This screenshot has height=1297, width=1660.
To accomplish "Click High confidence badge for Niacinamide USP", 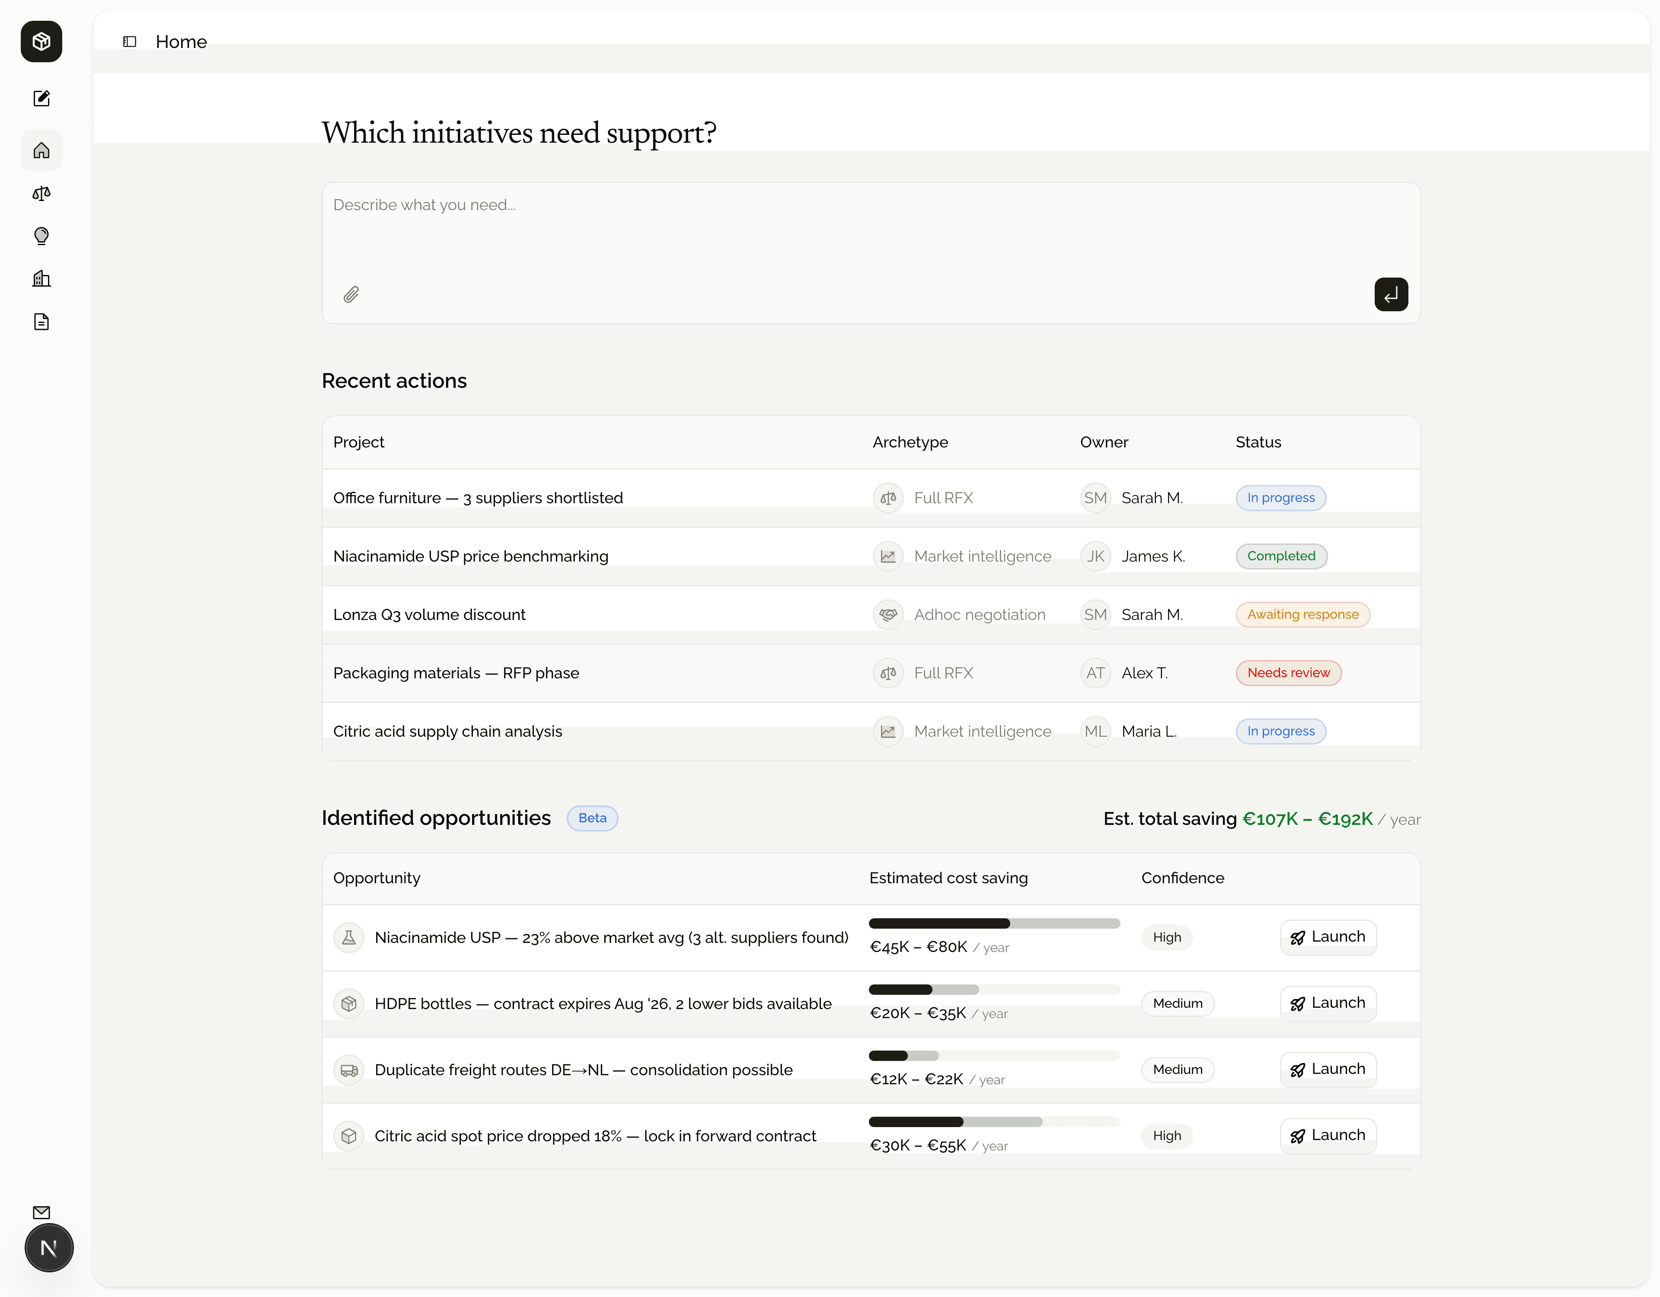I will point(1167,937).
